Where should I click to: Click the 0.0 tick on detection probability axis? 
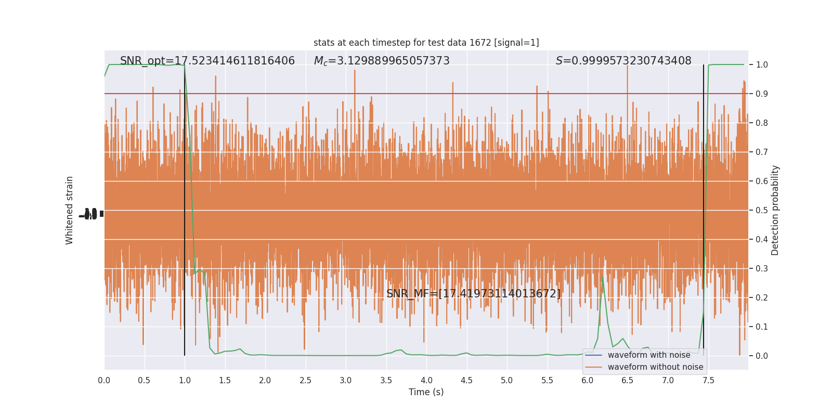[762, 356]
